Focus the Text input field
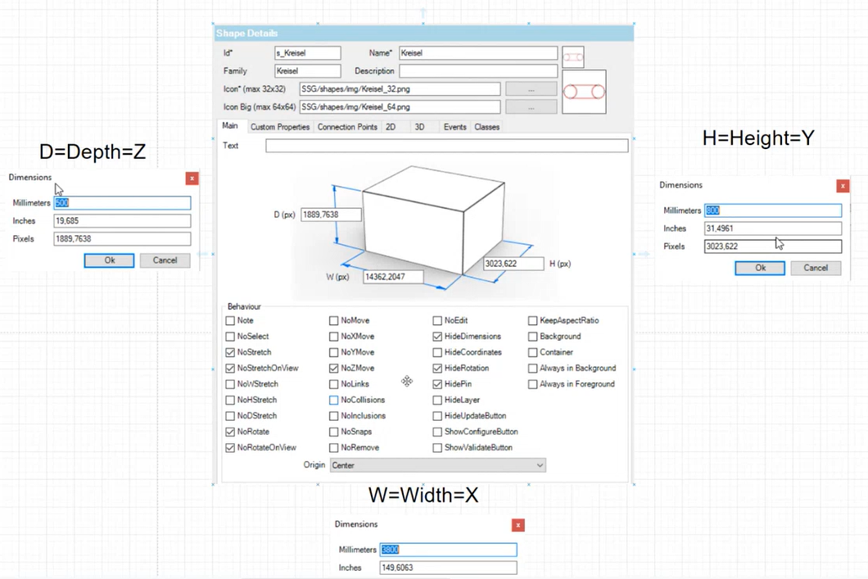Viewport: 868px width, 579px height. tap(447, 146)
